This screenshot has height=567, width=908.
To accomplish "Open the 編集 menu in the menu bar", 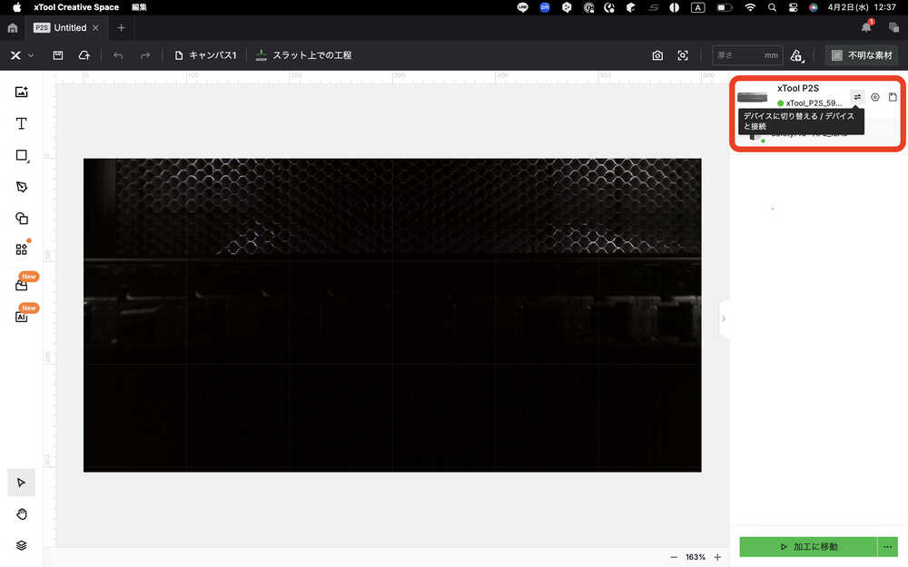I will [x=139, y=7].
